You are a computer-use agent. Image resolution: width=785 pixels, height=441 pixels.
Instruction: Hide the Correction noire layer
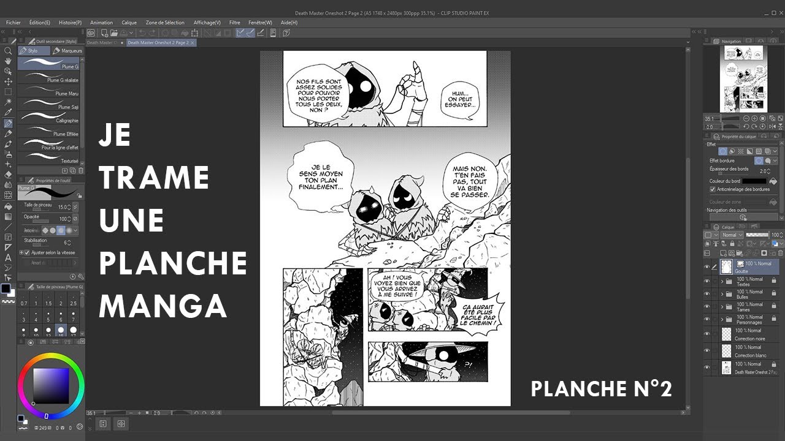tap(706, 334)
